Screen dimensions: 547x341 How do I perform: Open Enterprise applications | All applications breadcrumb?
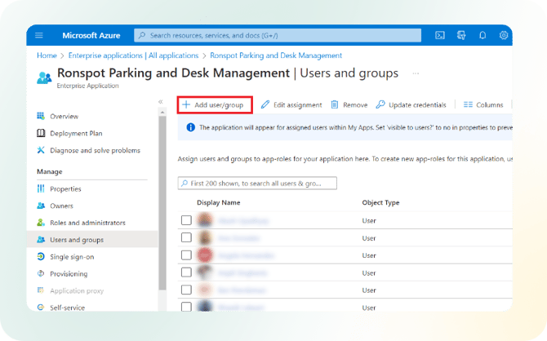(x=133, y=55)
